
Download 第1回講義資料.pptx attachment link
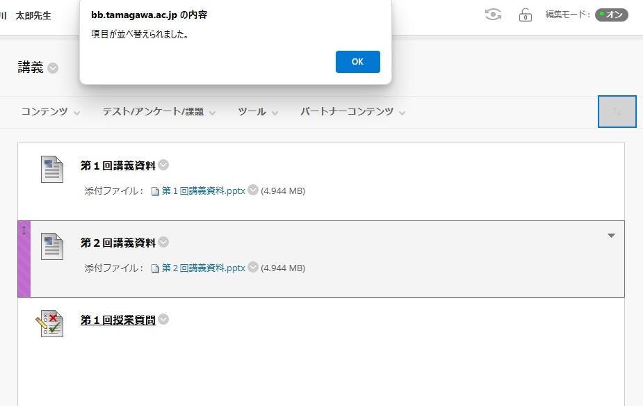(x=204, y=190)
